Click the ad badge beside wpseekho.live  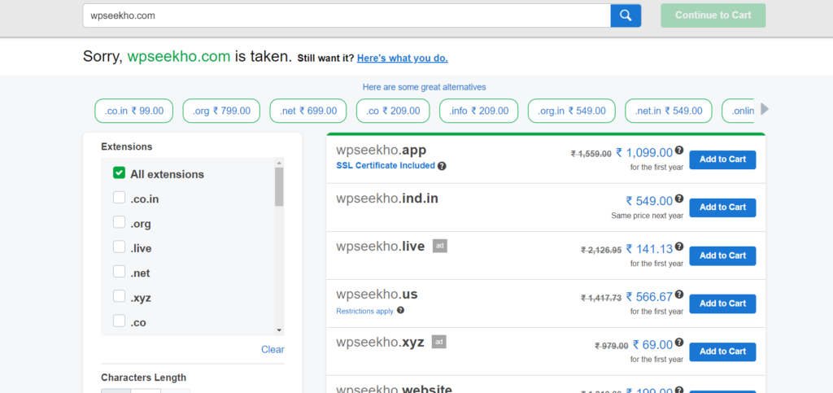click(440, 246)
